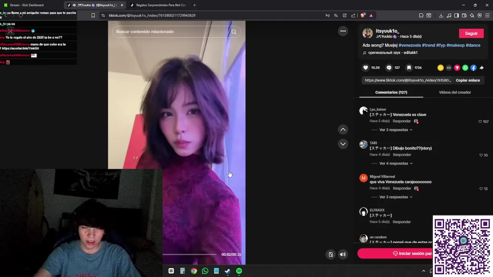Get embed code with the code icon
The width and height of the screenshot is (493, 277).
pos(449,68)
